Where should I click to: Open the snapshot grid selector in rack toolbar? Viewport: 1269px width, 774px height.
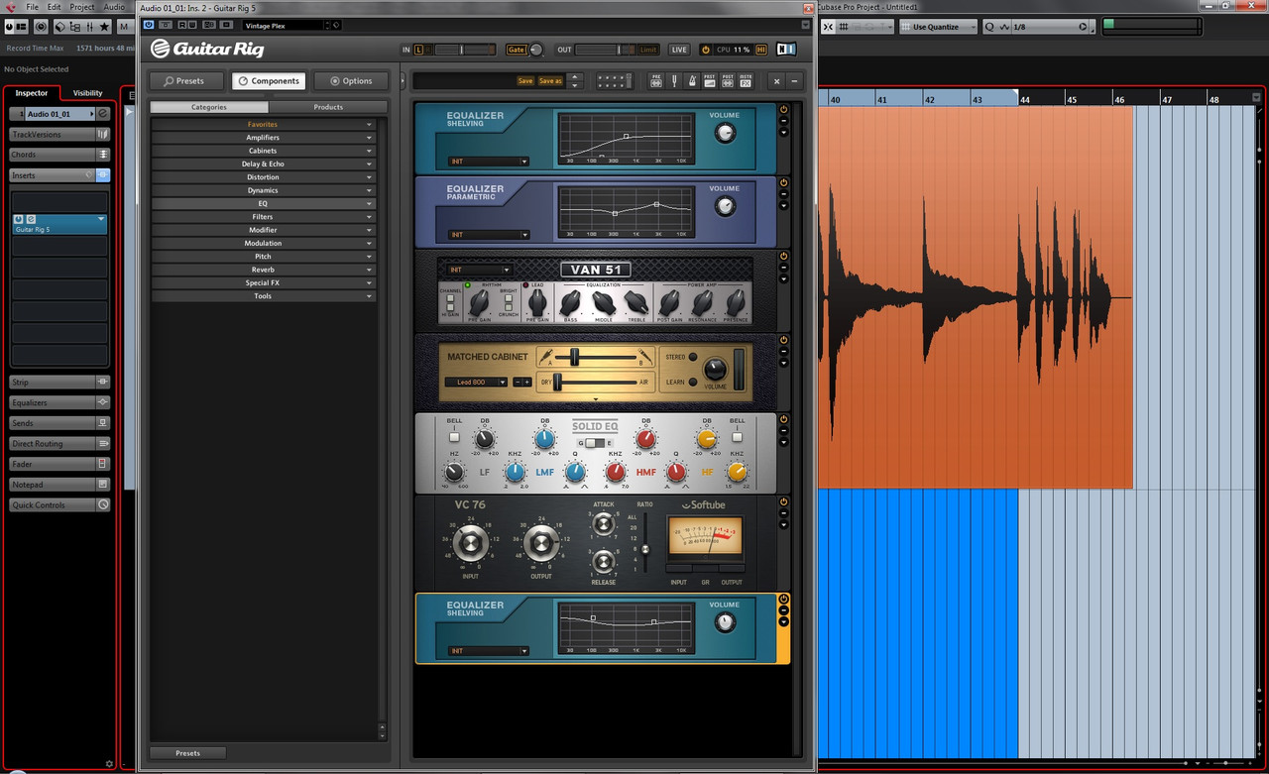tap(615, 81)
